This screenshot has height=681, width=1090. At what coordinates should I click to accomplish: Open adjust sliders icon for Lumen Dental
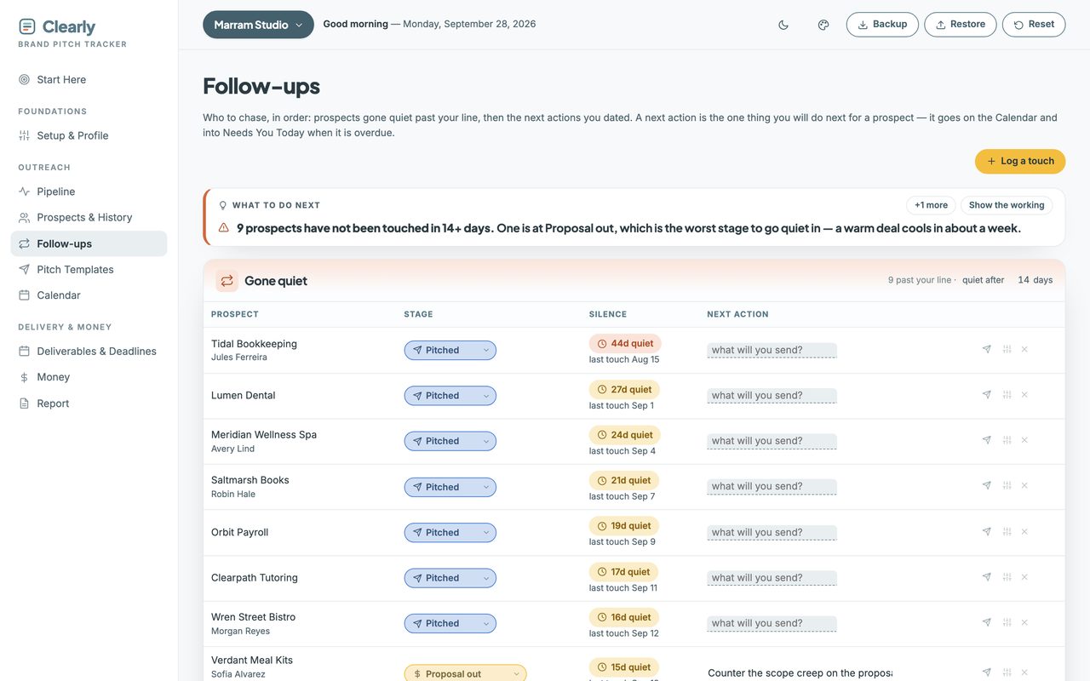tap(1007, 395)
